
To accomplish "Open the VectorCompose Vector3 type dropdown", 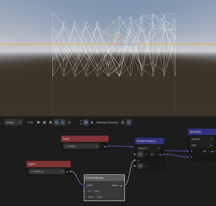I will tap(149, 148).
